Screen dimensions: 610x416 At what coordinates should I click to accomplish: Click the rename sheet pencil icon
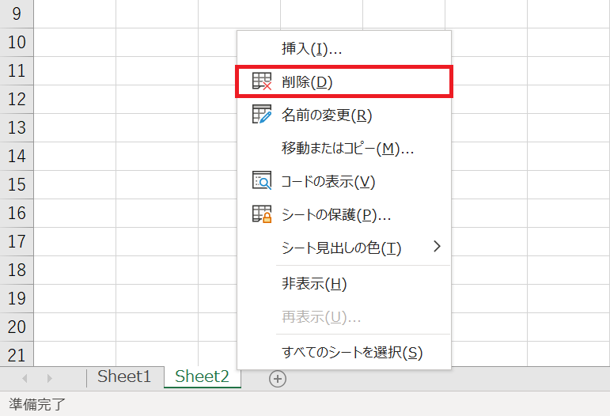(x=262, y=115)
